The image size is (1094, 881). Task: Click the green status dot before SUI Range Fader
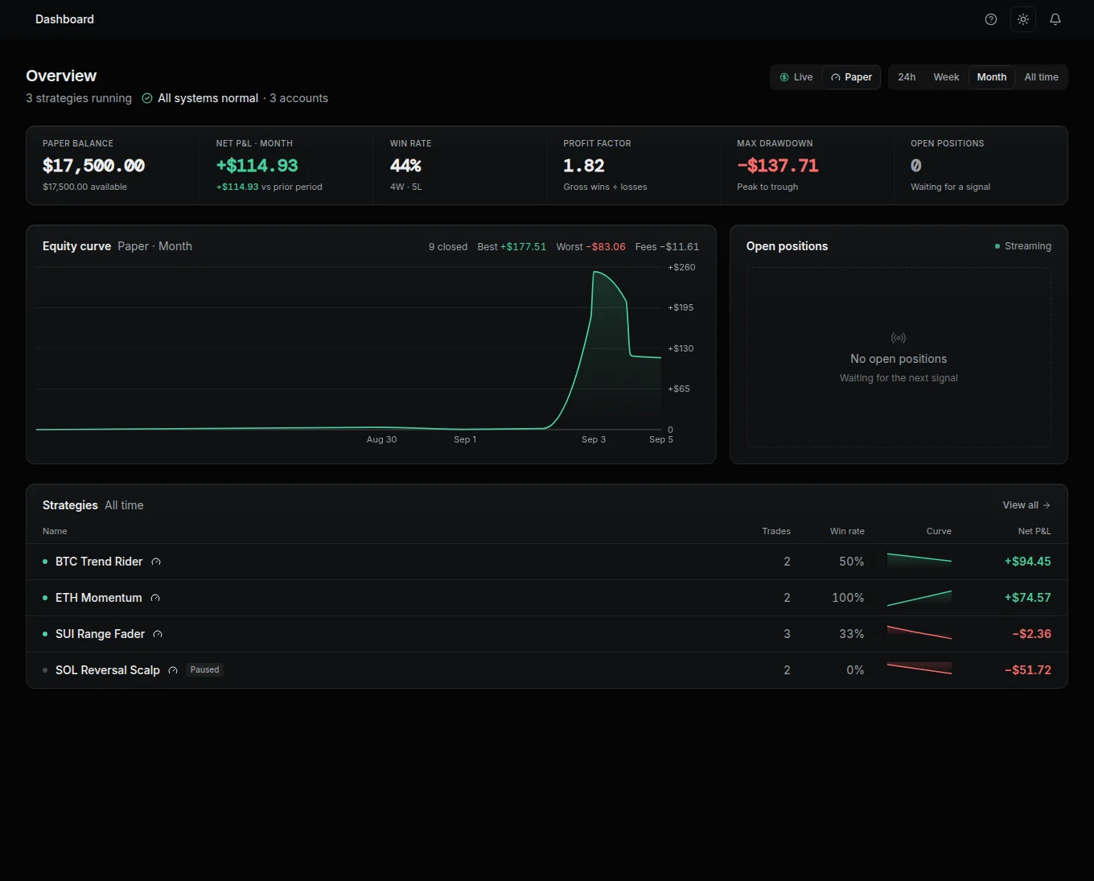(45, 634)
